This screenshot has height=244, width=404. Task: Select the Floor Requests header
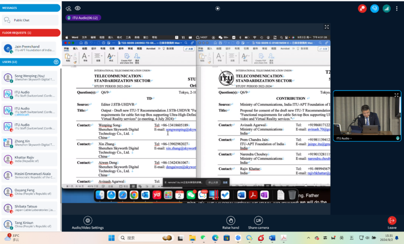(30, 33)
